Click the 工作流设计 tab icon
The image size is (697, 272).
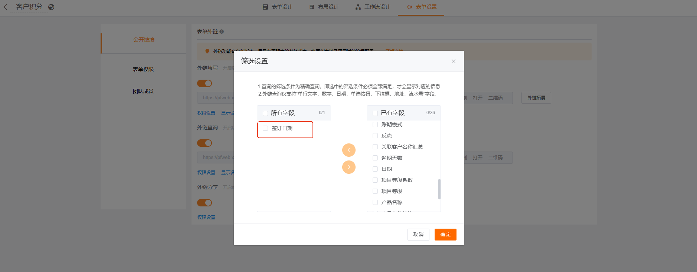click(x=358, y=7)
